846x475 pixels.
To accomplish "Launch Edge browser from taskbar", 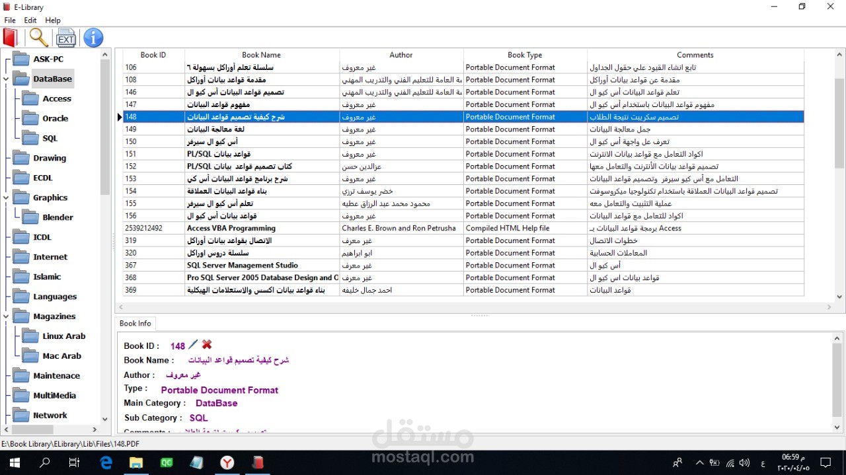I will tap(106, 462).
